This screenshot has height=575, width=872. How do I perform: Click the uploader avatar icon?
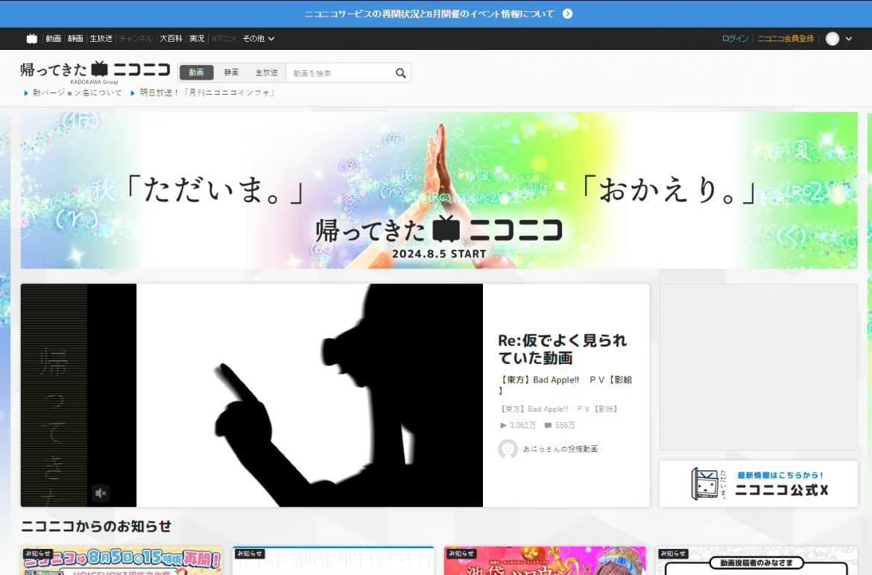click(508, 449)
